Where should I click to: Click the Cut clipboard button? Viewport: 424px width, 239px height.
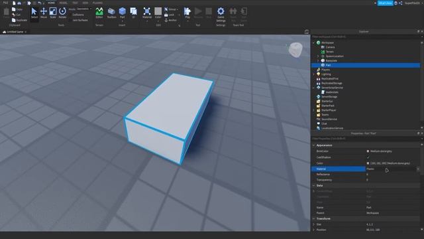(16, 15)
